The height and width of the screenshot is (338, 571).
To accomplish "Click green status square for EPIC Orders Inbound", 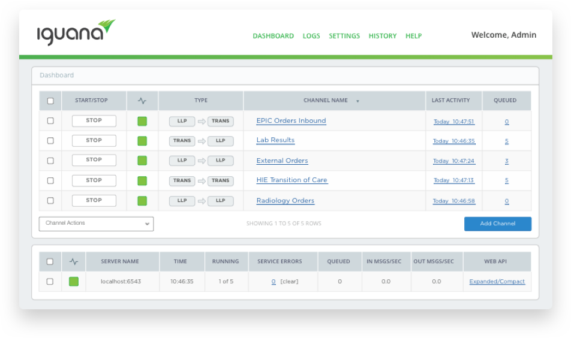I will (x=142, y=121).
